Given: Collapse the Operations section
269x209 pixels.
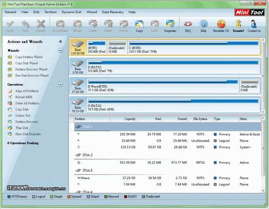Looking at the screenshot, I should 60,84.
